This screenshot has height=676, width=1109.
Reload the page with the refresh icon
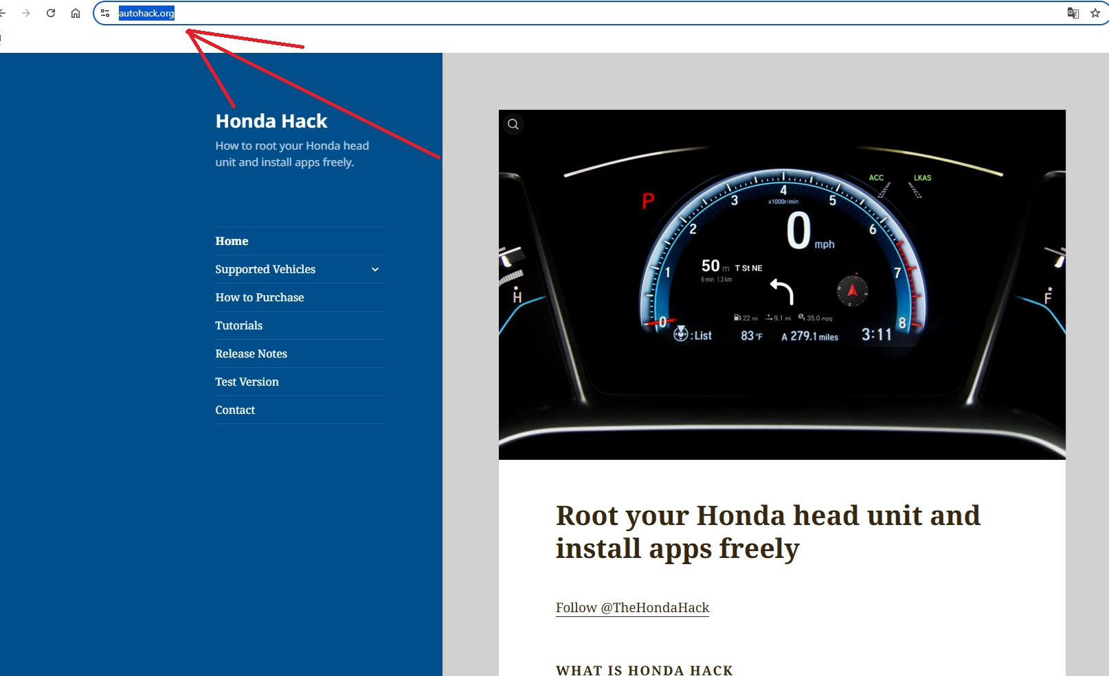click(x=51, y=13)
